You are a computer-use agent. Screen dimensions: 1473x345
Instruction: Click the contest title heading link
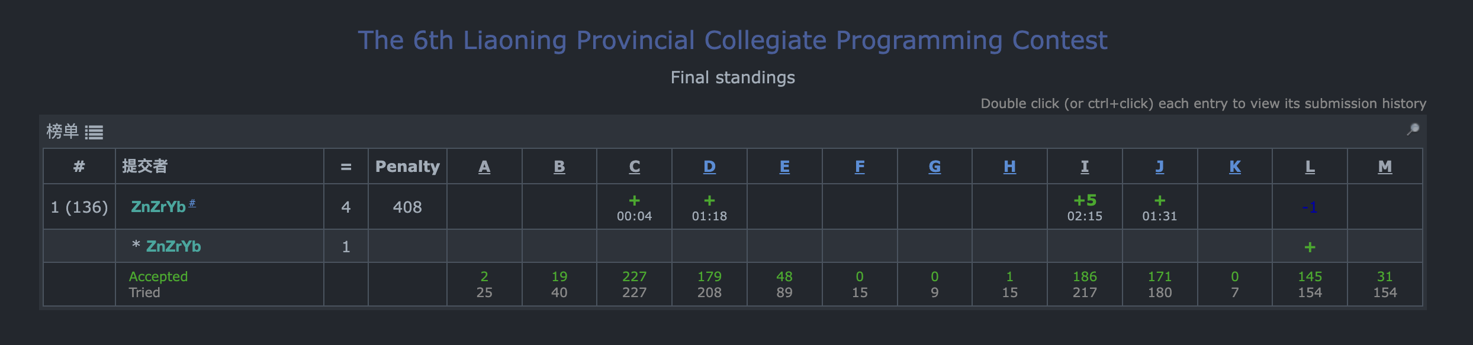pos(732,40)
